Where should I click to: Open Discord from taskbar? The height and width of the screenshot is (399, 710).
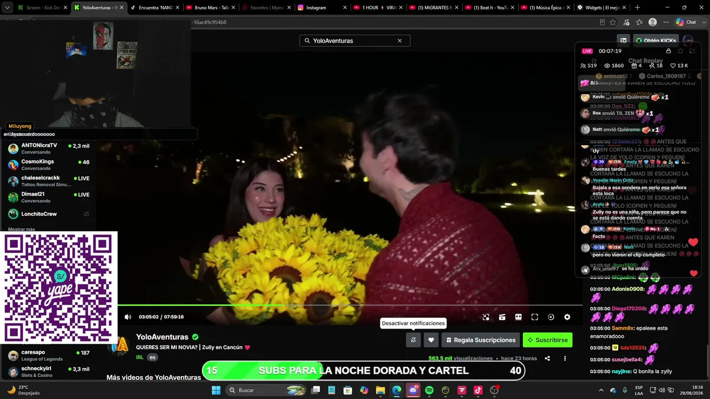(x=413, y=390)
